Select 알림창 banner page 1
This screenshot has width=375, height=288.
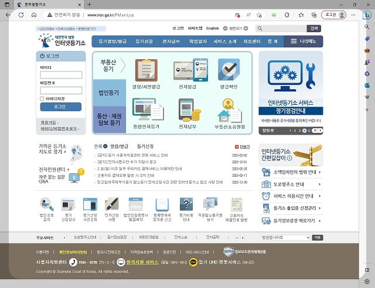coord(290,131)
